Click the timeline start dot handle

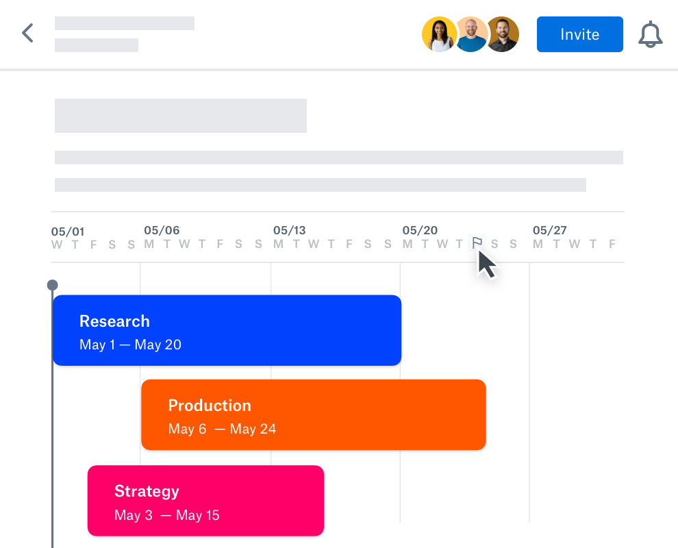[52, 285]
